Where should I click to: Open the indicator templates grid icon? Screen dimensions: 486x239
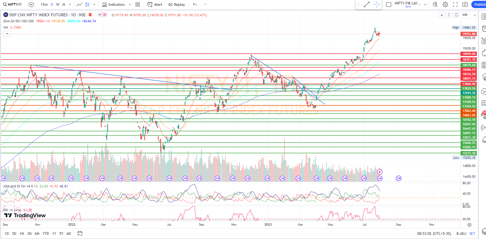pos(138,4)
